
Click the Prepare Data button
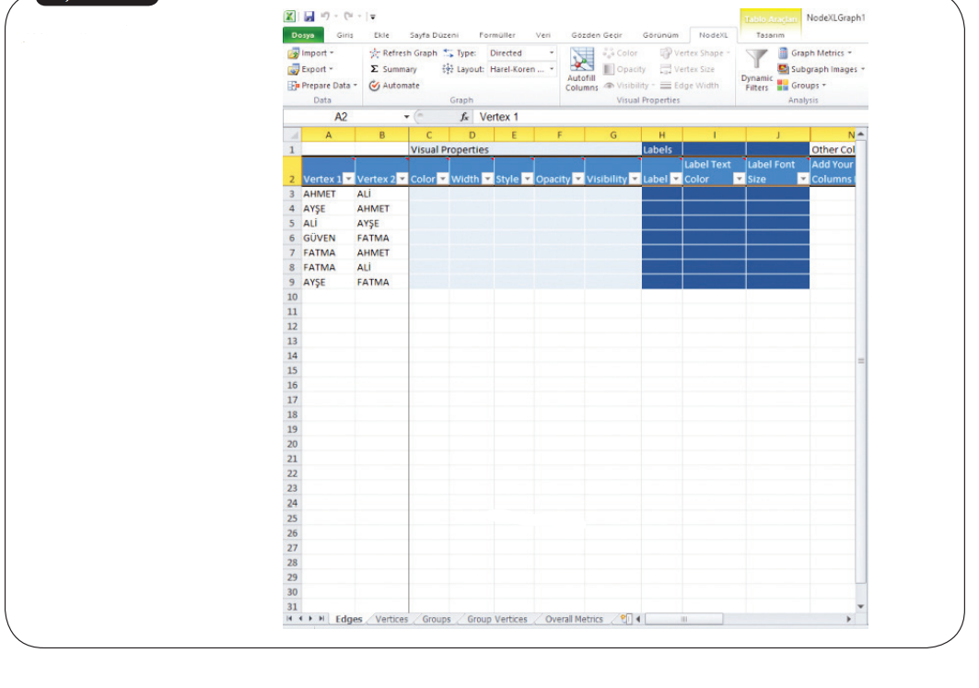tap(322, 86)
